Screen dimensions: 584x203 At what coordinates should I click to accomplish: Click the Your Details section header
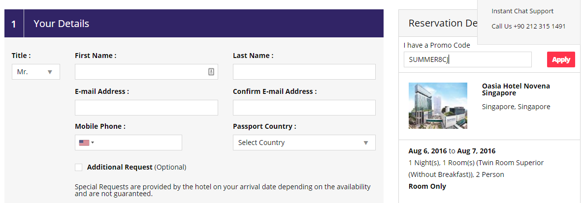(x=61, y=23)
